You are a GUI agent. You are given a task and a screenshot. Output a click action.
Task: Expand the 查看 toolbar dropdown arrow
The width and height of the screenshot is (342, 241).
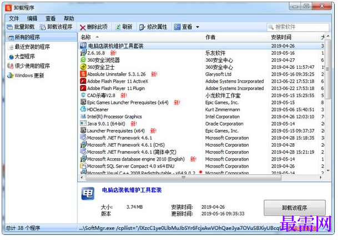(x=198, y=27)
